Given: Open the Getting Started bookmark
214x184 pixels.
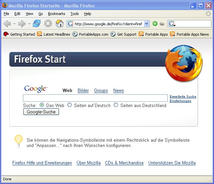Looking at the screenshot, I should click(x=19, y=34).
